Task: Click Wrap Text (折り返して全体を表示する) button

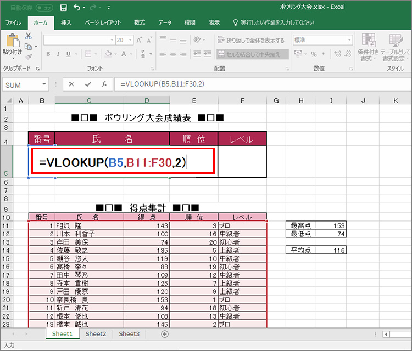Action: [250, 40]
